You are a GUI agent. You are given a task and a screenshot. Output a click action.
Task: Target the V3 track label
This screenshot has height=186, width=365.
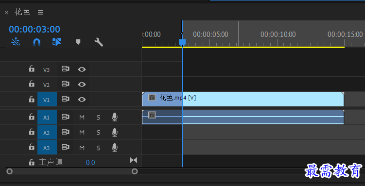47,69
